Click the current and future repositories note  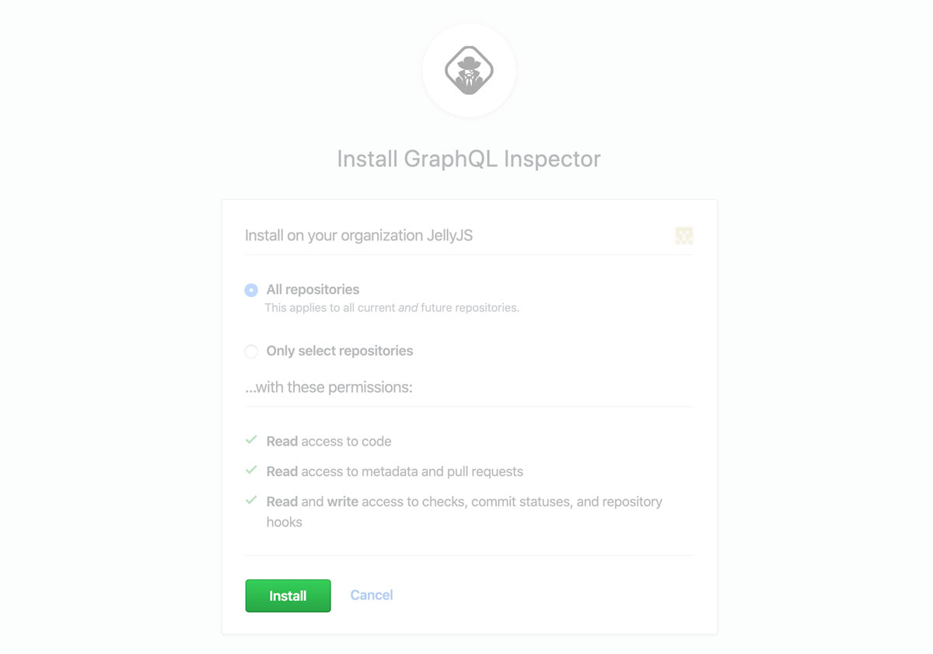point(391,308)
